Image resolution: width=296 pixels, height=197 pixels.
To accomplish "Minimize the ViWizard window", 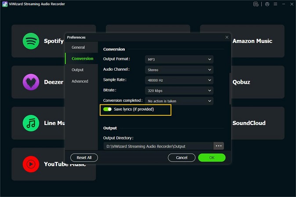I will (284, 4).
